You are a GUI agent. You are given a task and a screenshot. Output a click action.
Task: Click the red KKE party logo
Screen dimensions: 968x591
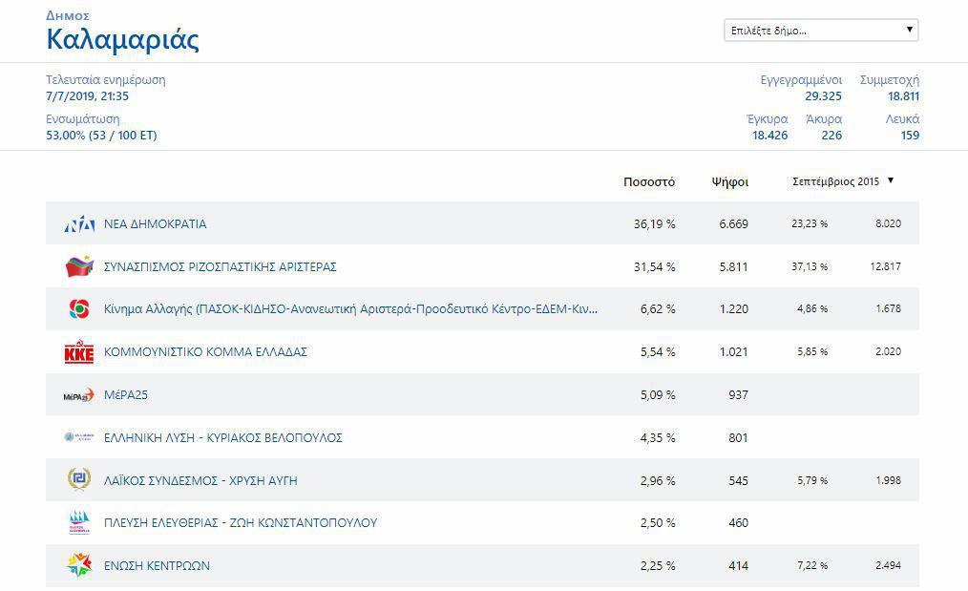pyautogui.click(x=79, y=352)
